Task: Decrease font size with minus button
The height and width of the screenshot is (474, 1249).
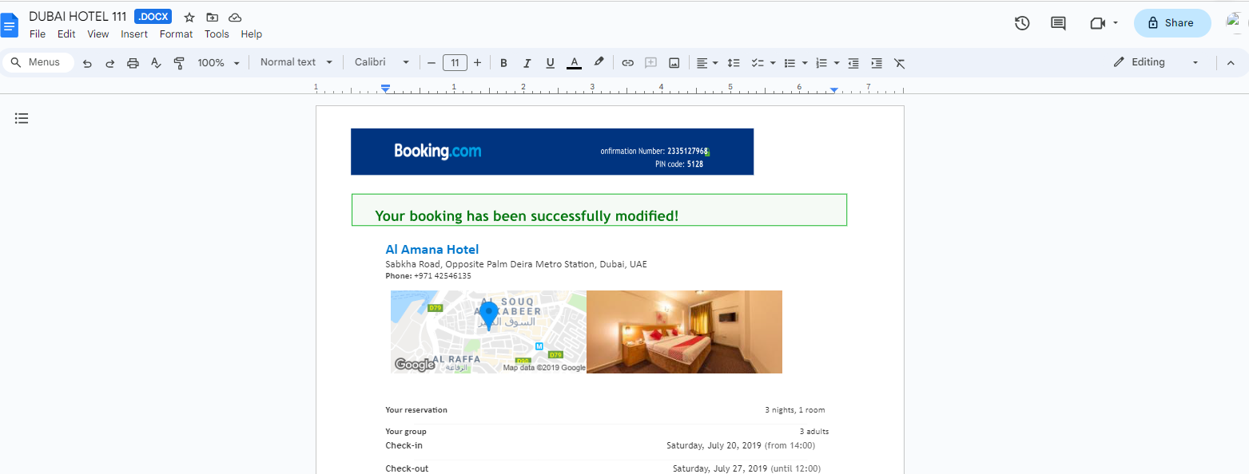Action: click(x=432, y=63)
